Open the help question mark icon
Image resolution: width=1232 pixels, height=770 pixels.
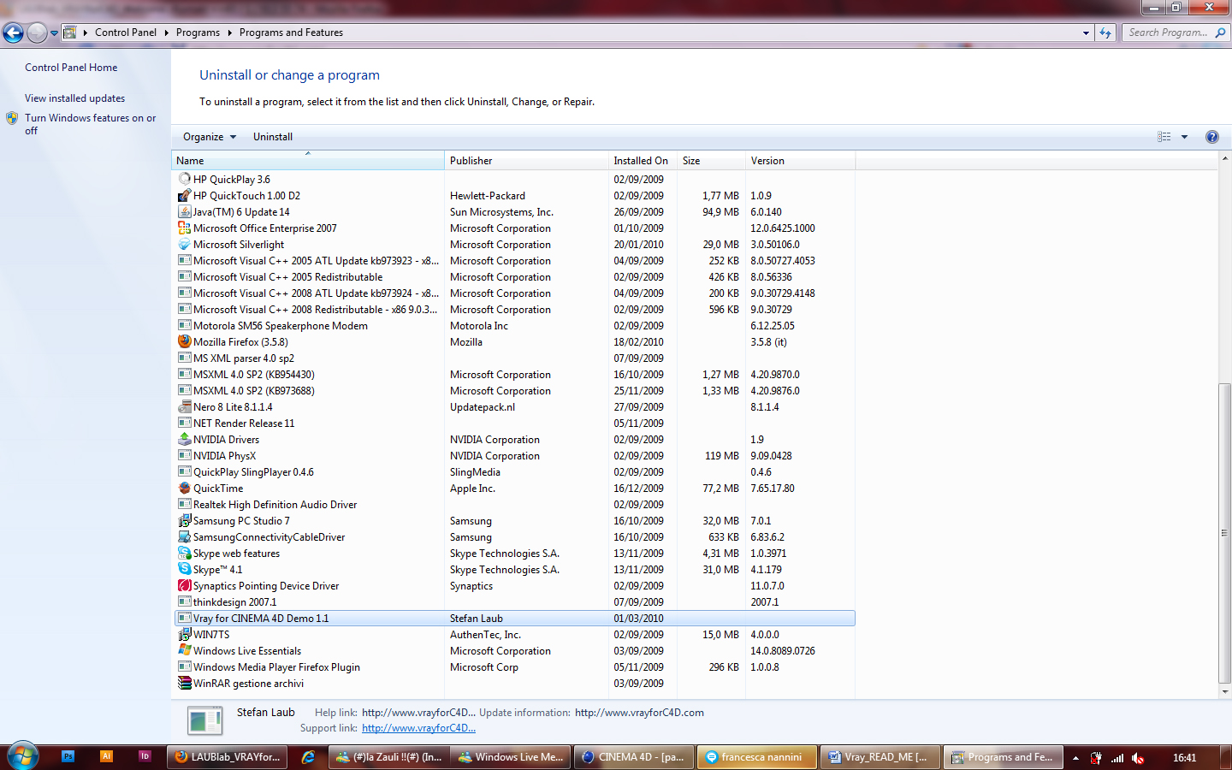1211,137
